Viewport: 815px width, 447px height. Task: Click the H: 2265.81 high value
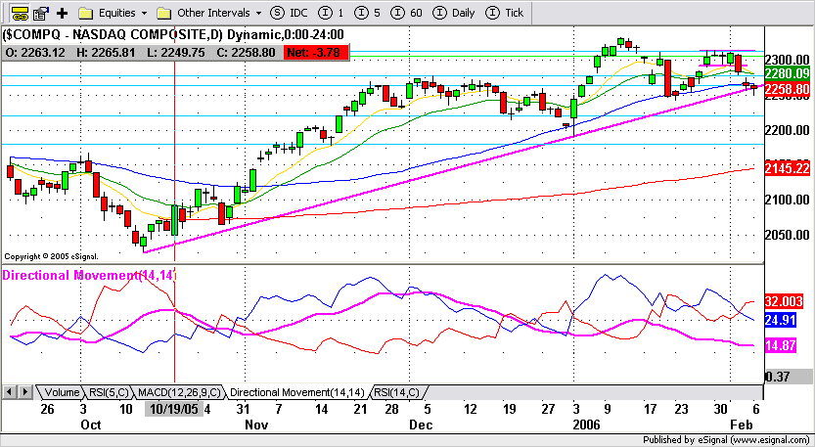(105, 53)
